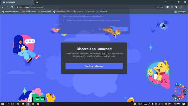Restore down the Chrome window
The image size is (188, 106).
point(179,2)
